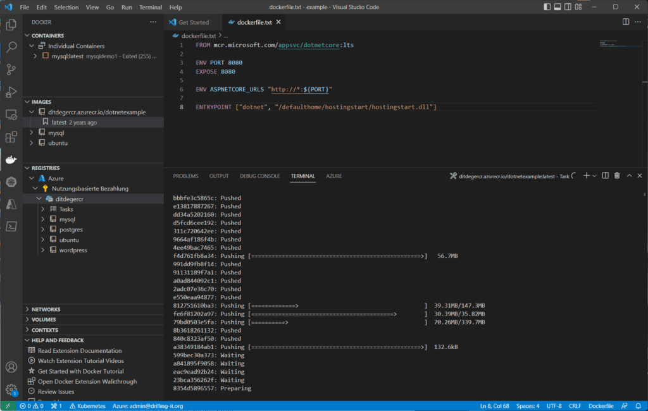Open Read Extension Documentation link
Viewport: 648px width, 411px height.
click(x=80, y=351)
